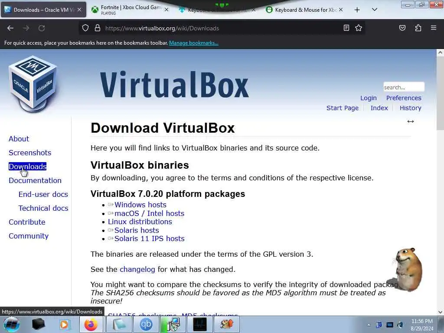
Task: Open a new tab with the plus button
Action: point(357,10)
